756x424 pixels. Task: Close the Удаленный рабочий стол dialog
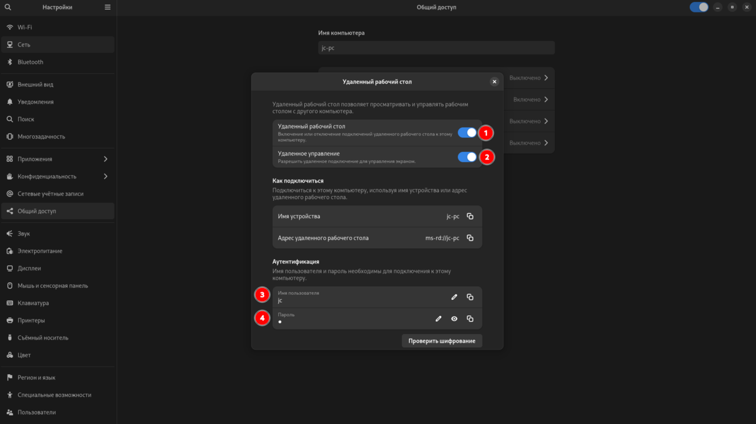click(494, 81)
